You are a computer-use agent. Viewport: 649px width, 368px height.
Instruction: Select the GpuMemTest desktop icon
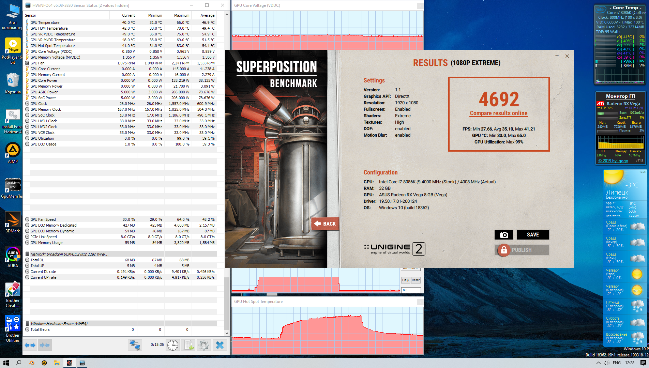(x=13, y=188)
